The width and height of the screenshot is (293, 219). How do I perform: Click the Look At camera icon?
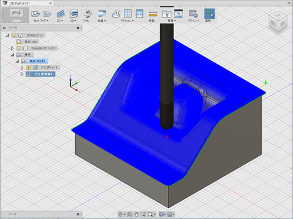(x=129, y=214)
